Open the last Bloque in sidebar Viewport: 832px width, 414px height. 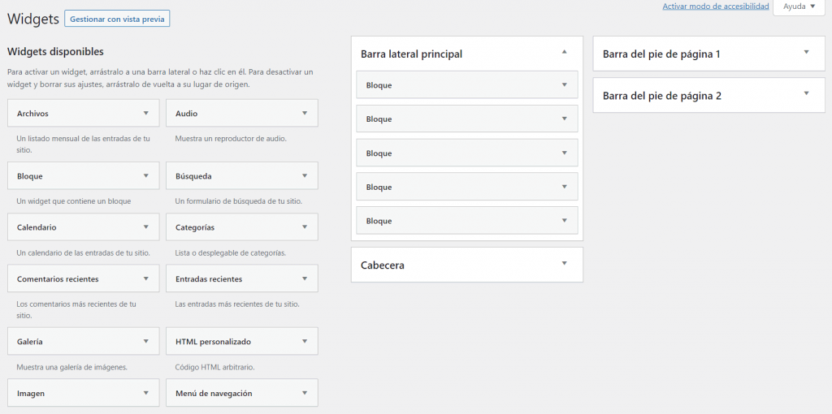tap(466, 221)
